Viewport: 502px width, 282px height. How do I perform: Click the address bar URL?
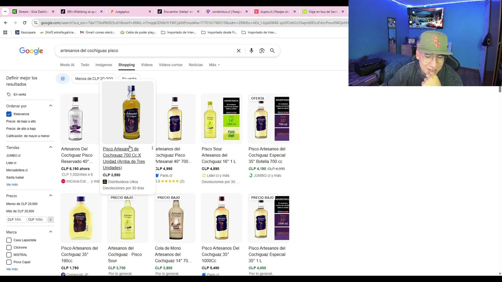(194, 23)
